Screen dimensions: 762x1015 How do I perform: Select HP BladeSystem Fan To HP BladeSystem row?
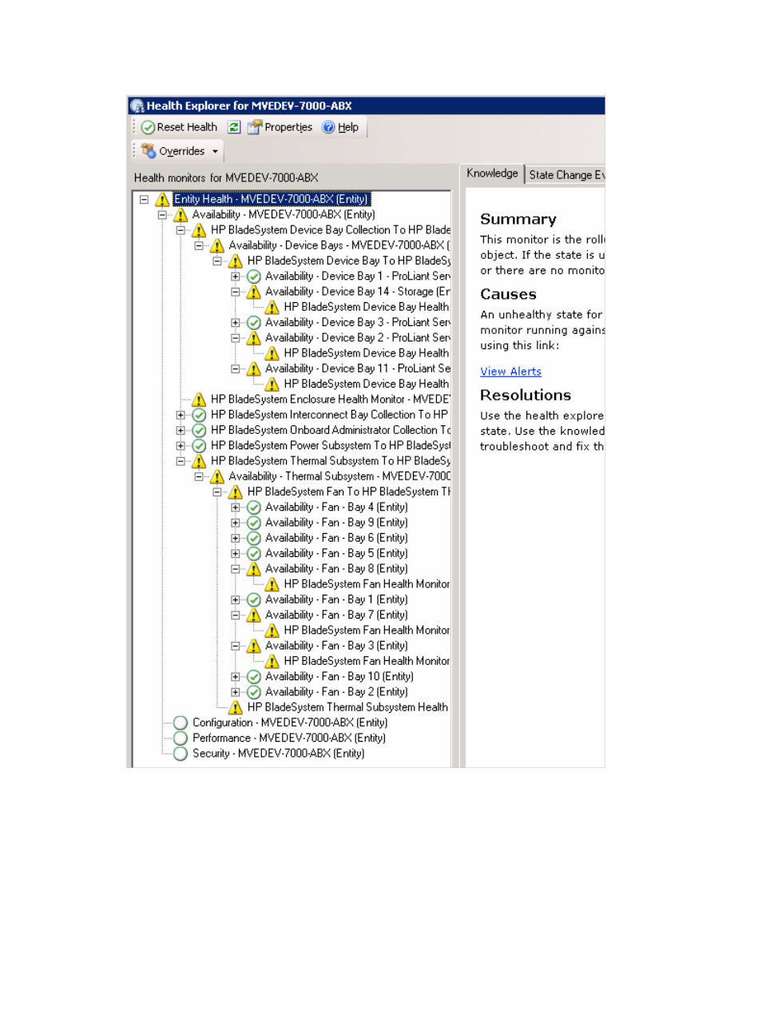coord(348,492)
